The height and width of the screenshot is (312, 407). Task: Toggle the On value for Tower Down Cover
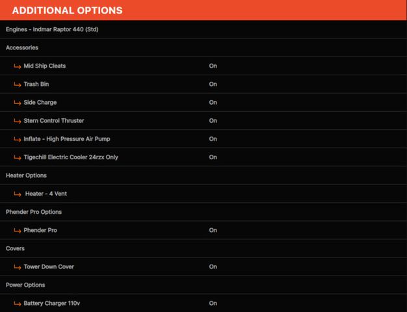coord(213,266)
